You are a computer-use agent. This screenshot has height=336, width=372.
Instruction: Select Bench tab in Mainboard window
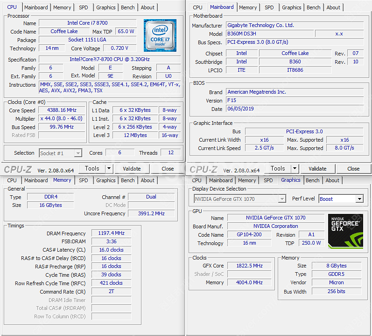(x=313, y=7)
